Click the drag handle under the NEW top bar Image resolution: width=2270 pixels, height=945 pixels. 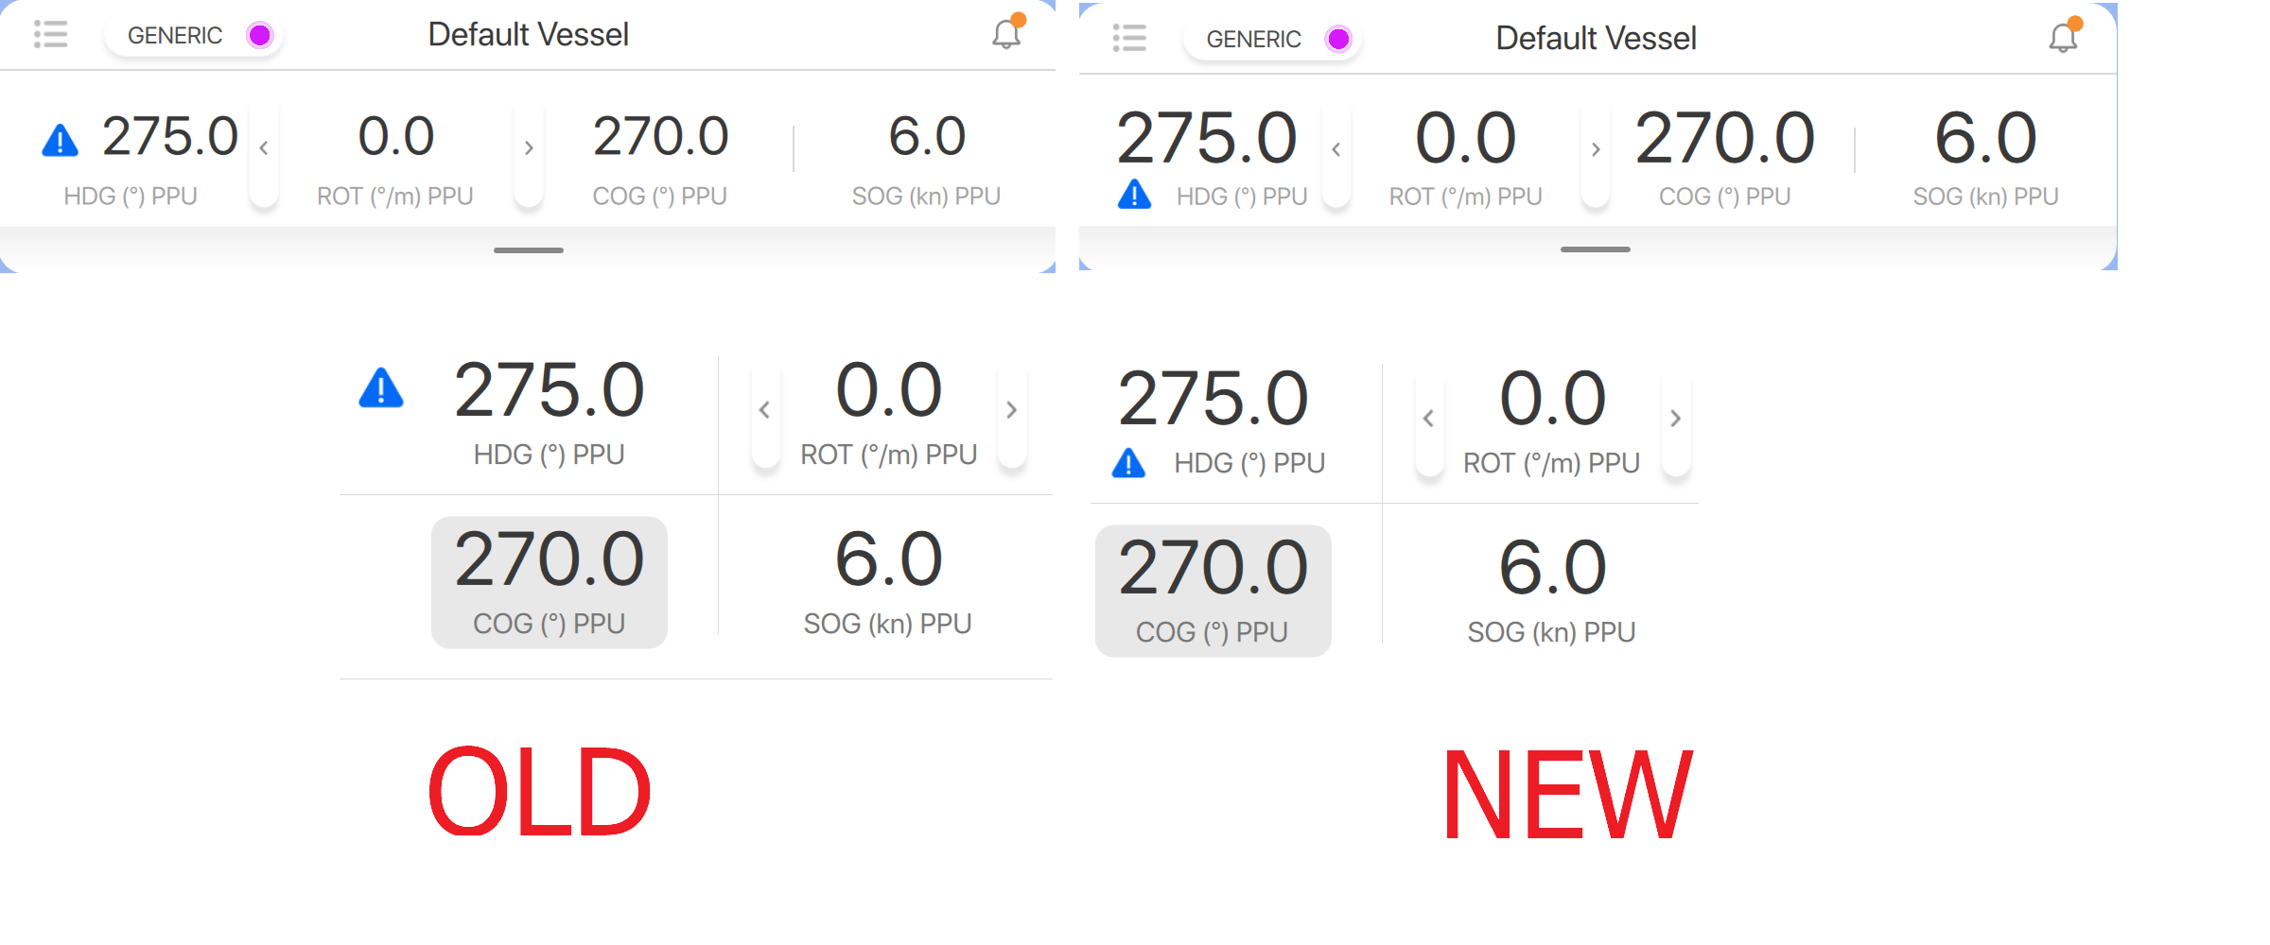[x=1596, y=249]
